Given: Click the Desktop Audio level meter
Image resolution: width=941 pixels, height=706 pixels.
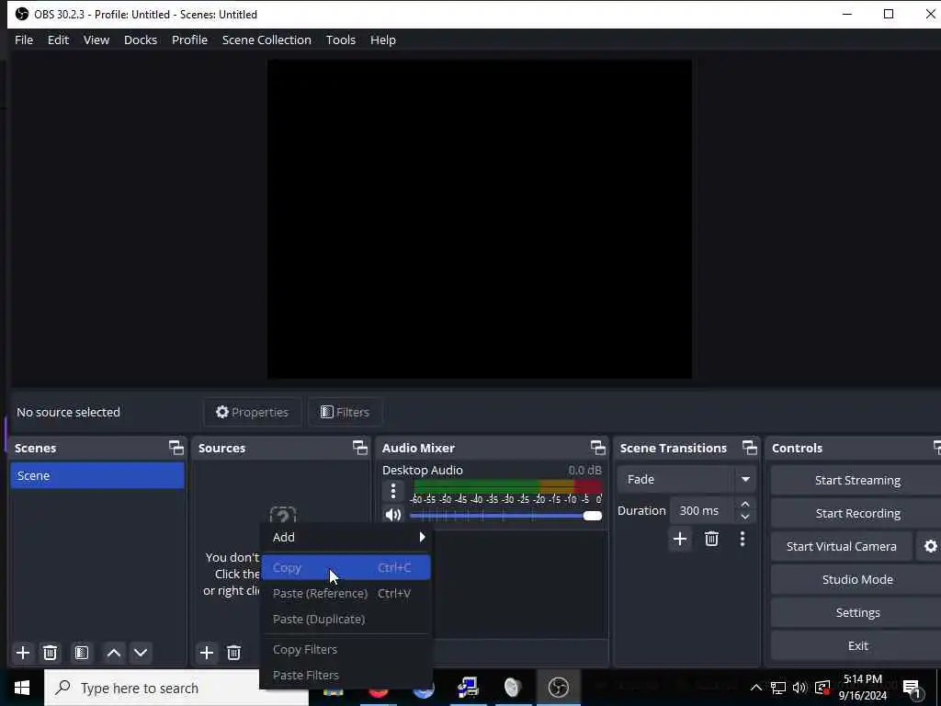Looking at the screenshot, I should [x=507, y=485].
